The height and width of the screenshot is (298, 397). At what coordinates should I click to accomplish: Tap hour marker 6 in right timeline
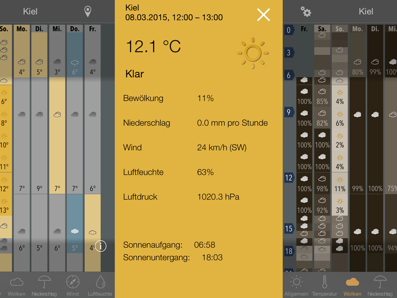(289, 75)
